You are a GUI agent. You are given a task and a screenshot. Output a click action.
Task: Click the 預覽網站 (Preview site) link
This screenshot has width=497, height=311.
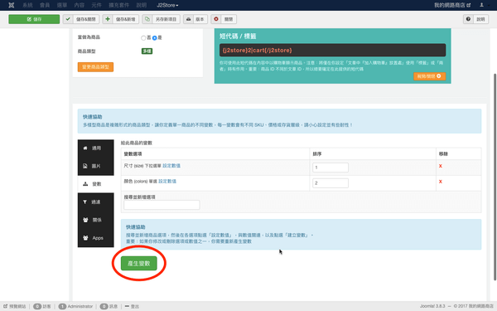[15, 306]
